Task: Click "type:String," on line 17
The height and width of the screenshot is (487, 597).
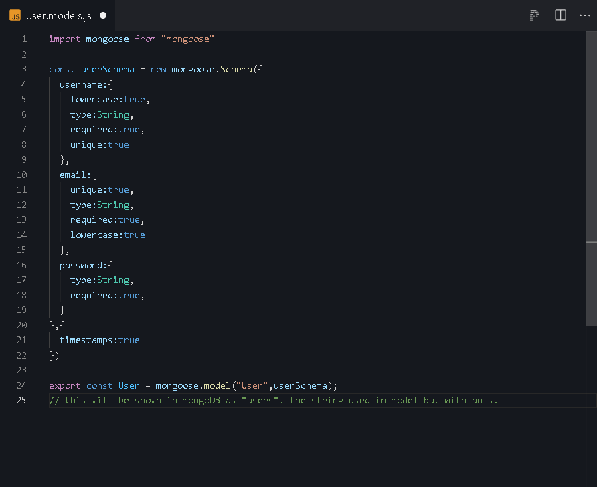Action: coord(102,280)
